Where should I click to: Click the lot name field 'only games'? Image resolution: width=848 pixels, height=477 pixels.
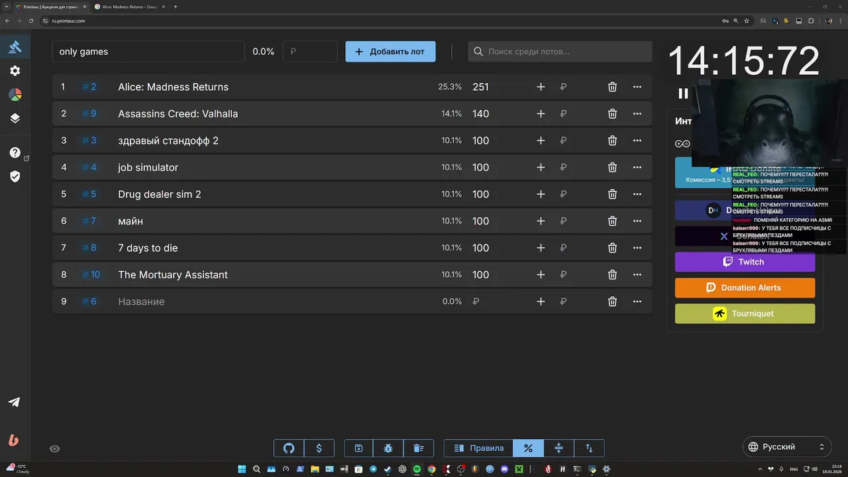pyautogui.click(x=148, y=52)
